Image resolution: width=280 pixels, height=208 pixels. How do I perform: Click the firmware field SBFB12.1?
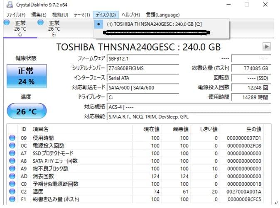143,58
